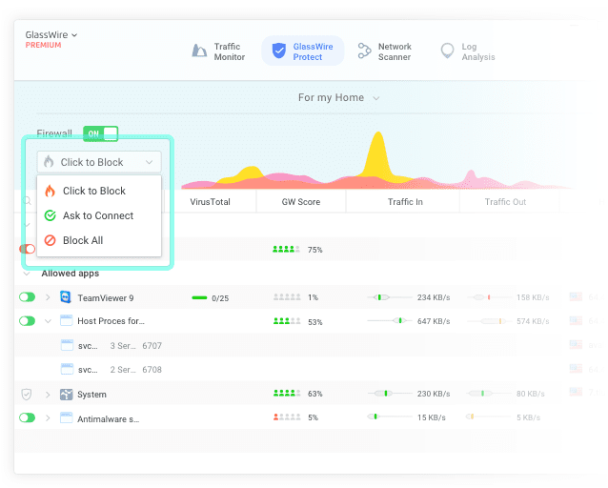Click the flag icon in TeamViewer 9 row

coord(576,297)
